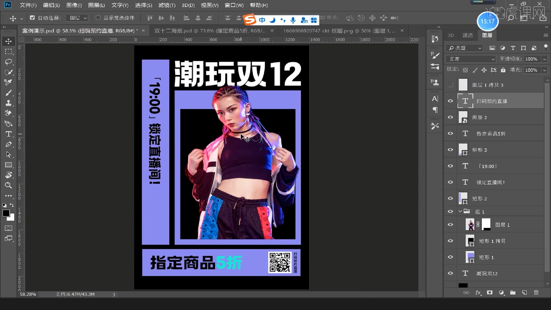
Task: Click the 图层 1 layer mask thumbnail
Action: point(486,225)
